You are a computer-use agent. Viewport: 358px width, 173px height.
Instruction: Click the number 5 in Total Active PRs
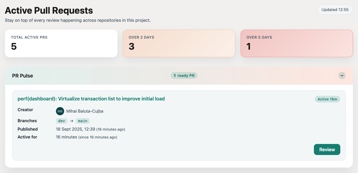(x=14, y=46)
